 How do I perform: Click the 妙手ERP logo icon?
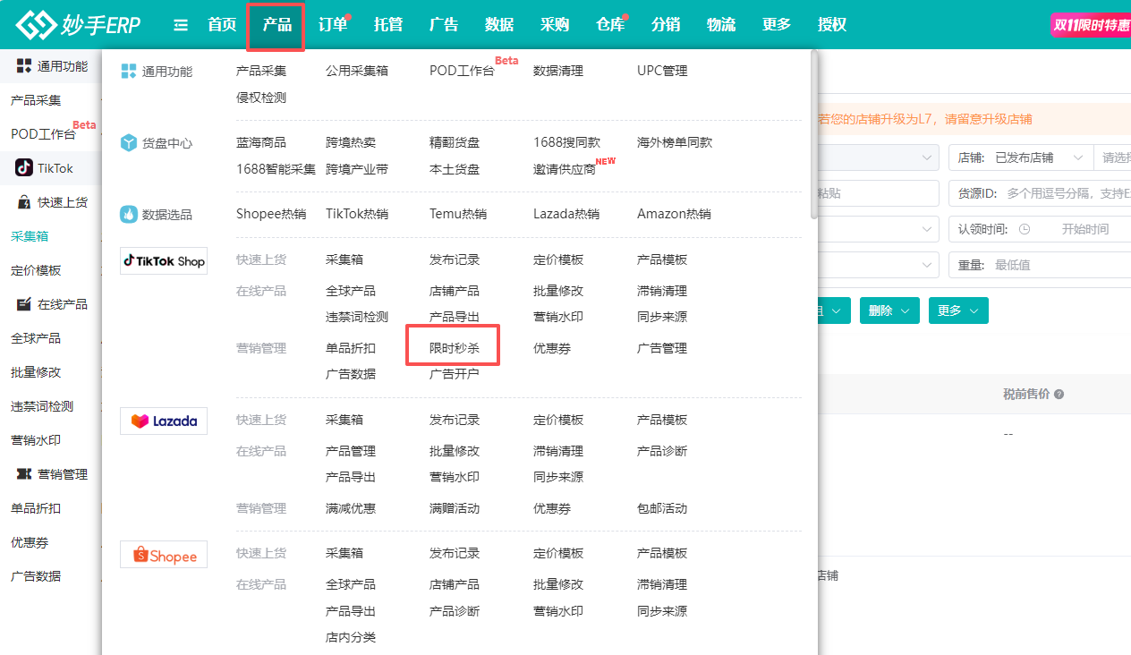35,25
